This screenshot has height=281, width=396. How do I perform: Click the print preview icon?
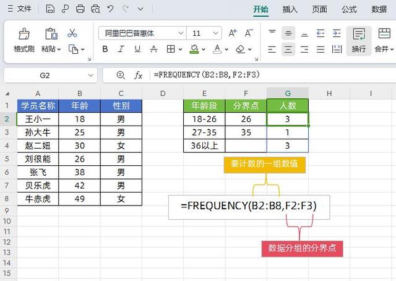tap(95, 9)
